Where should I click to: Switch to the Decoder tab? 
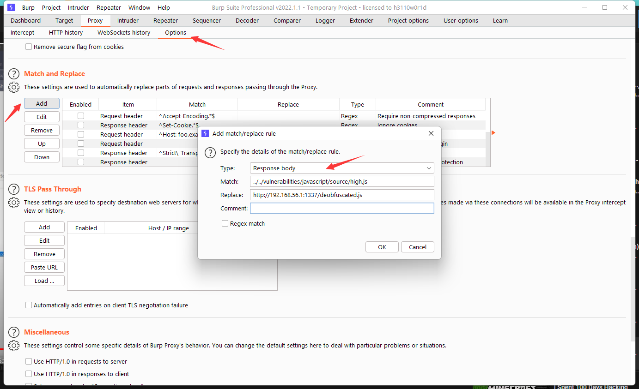247,20
